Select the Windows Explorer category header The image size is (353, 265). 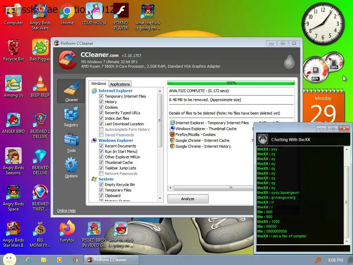pyautogui.click(x=116, y=140)
